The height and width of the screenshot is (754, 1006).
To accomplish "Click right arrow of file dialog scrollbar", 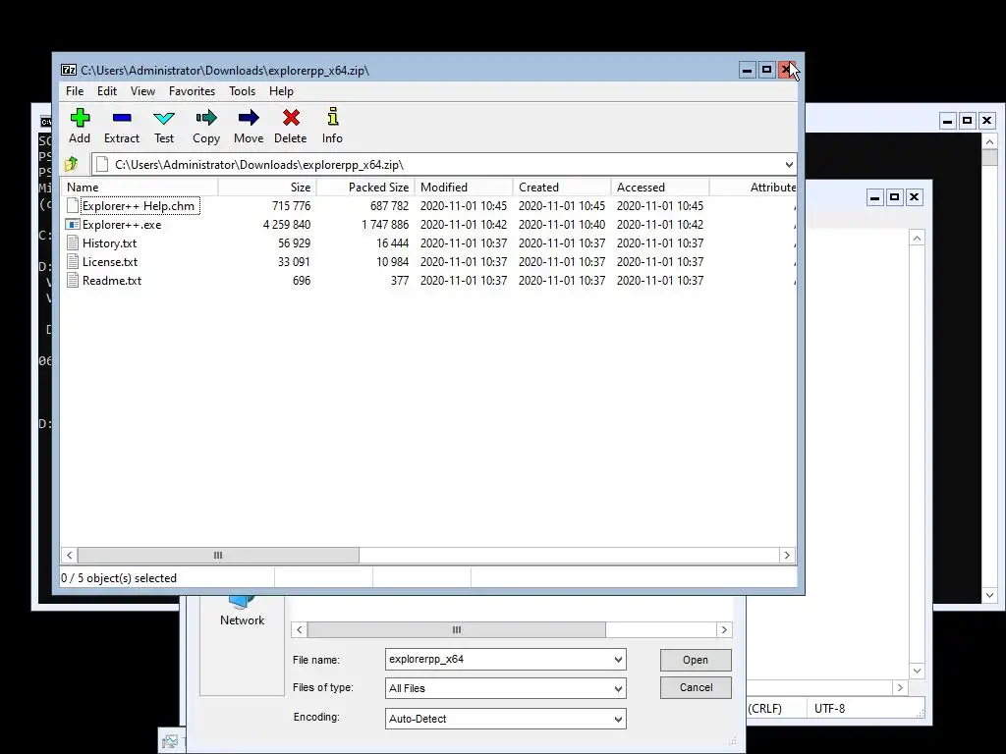I will pos(724,629).
